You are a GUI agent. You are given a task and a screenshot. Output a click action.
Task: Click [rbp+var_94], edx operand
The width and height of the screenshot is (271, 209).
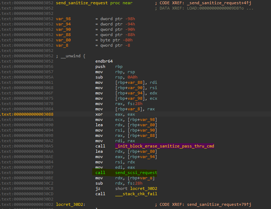coord(136,93)
